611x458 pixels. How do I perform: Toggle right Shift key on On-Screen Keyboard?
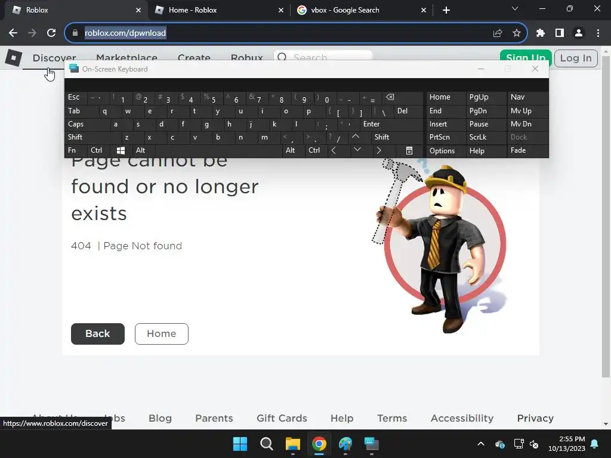click(x=396, y=137)
